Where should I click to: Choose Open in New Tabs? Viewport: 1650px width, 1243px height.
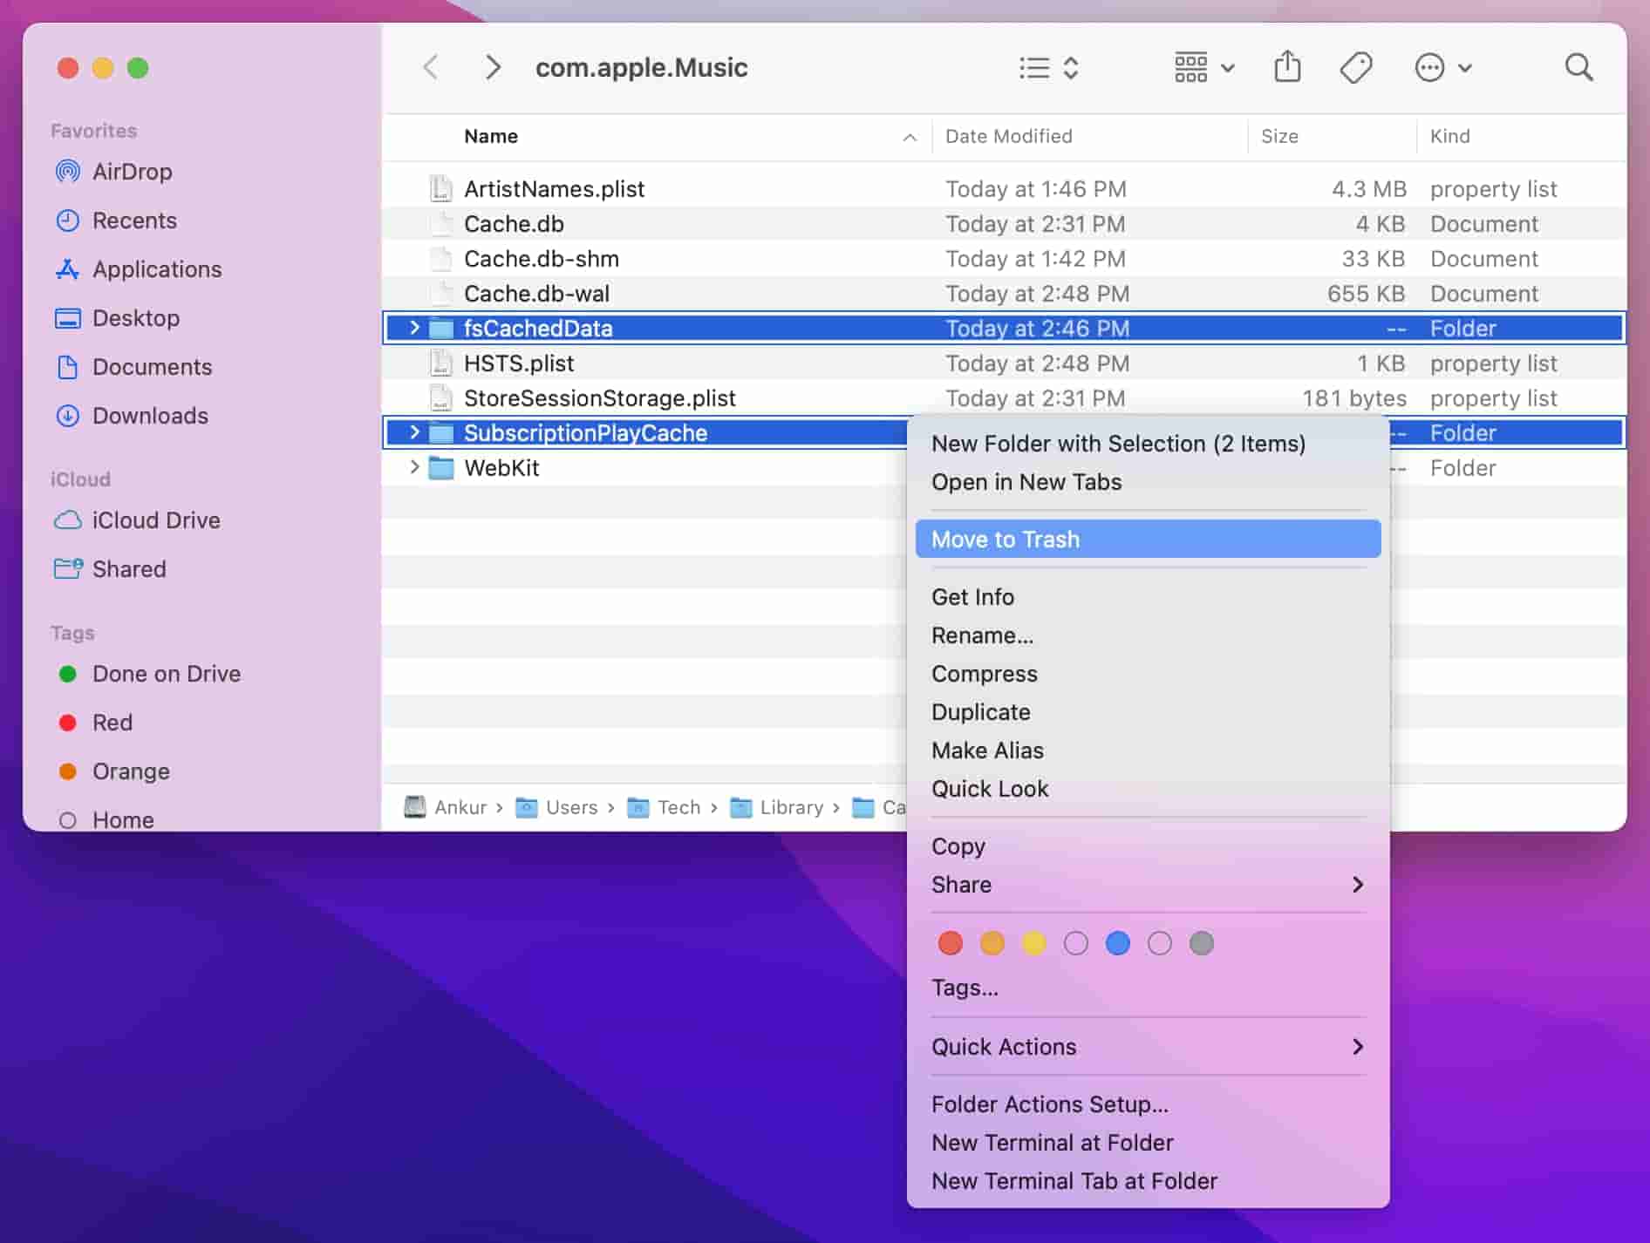(x=1148, y=482)
